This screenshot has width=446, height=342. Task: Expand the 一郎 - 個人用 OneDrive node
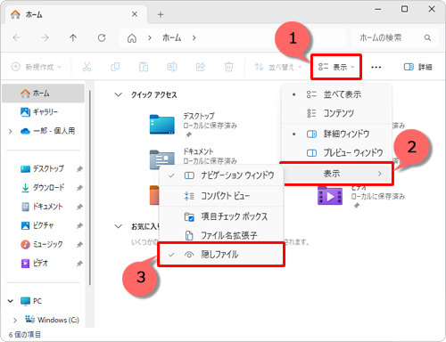click(11, 131)
